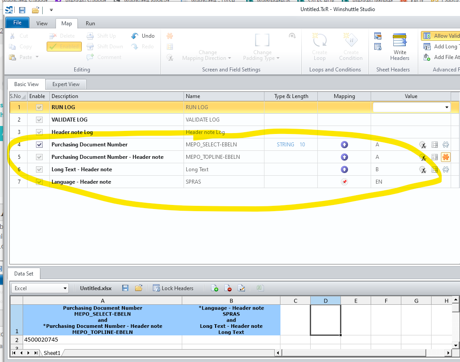Click the red pin icon in SPRAS row
Viewport: 460px width, 362px height.
(344, 182)
